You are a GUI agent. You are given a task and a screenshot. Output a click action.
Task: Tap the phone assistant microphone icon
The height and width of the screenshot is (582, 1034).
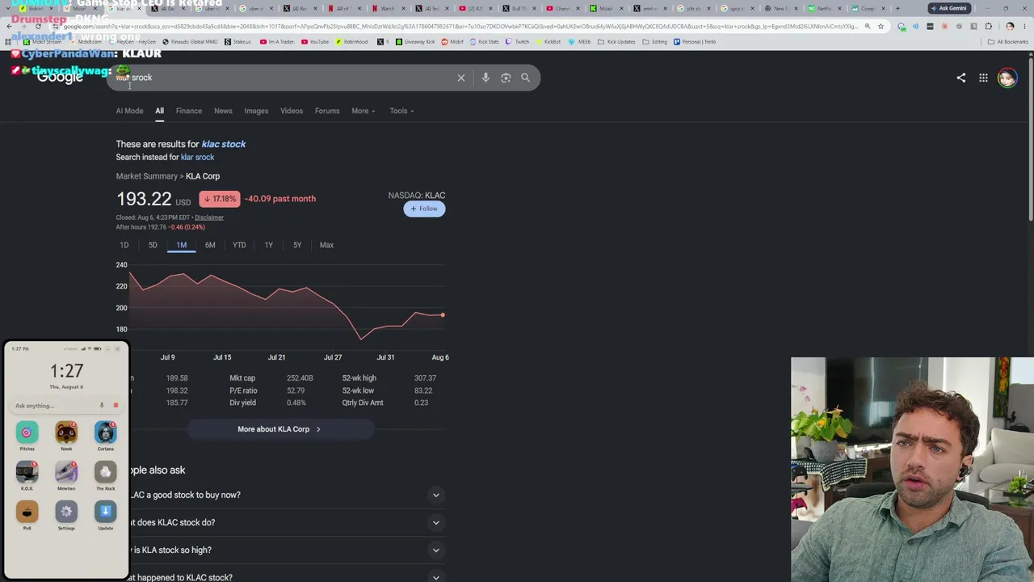(102, 406)
